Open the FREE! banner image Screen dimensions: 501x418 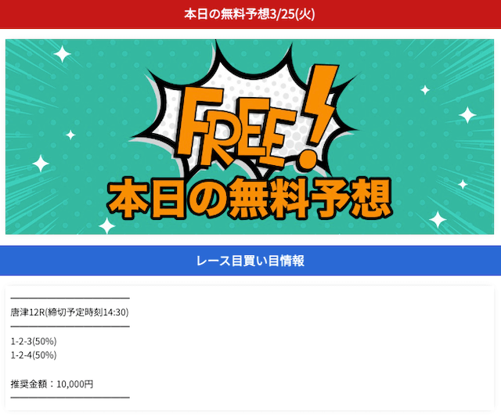tap(250, 137)
